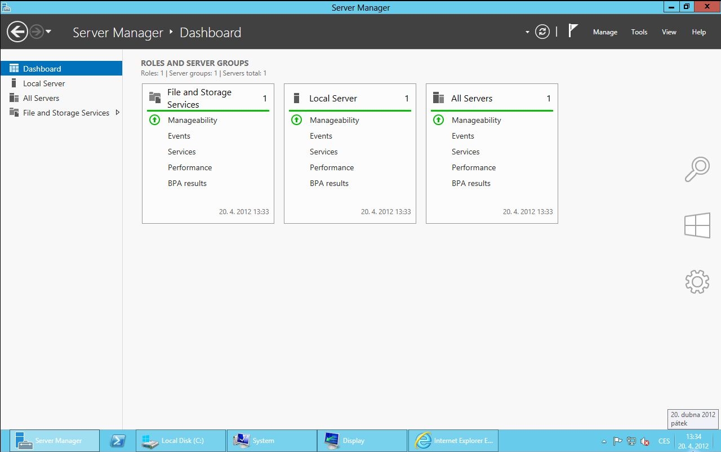Select Dashboard in the sidebar

click(61, 69)
